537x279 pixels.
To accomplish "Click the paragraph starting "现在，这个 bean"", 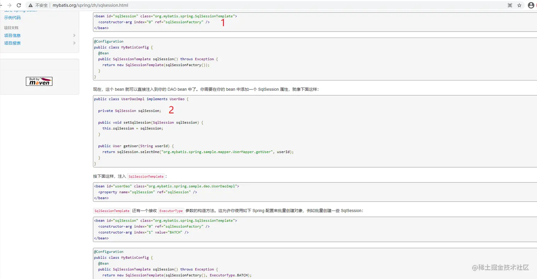I will 206,90.
